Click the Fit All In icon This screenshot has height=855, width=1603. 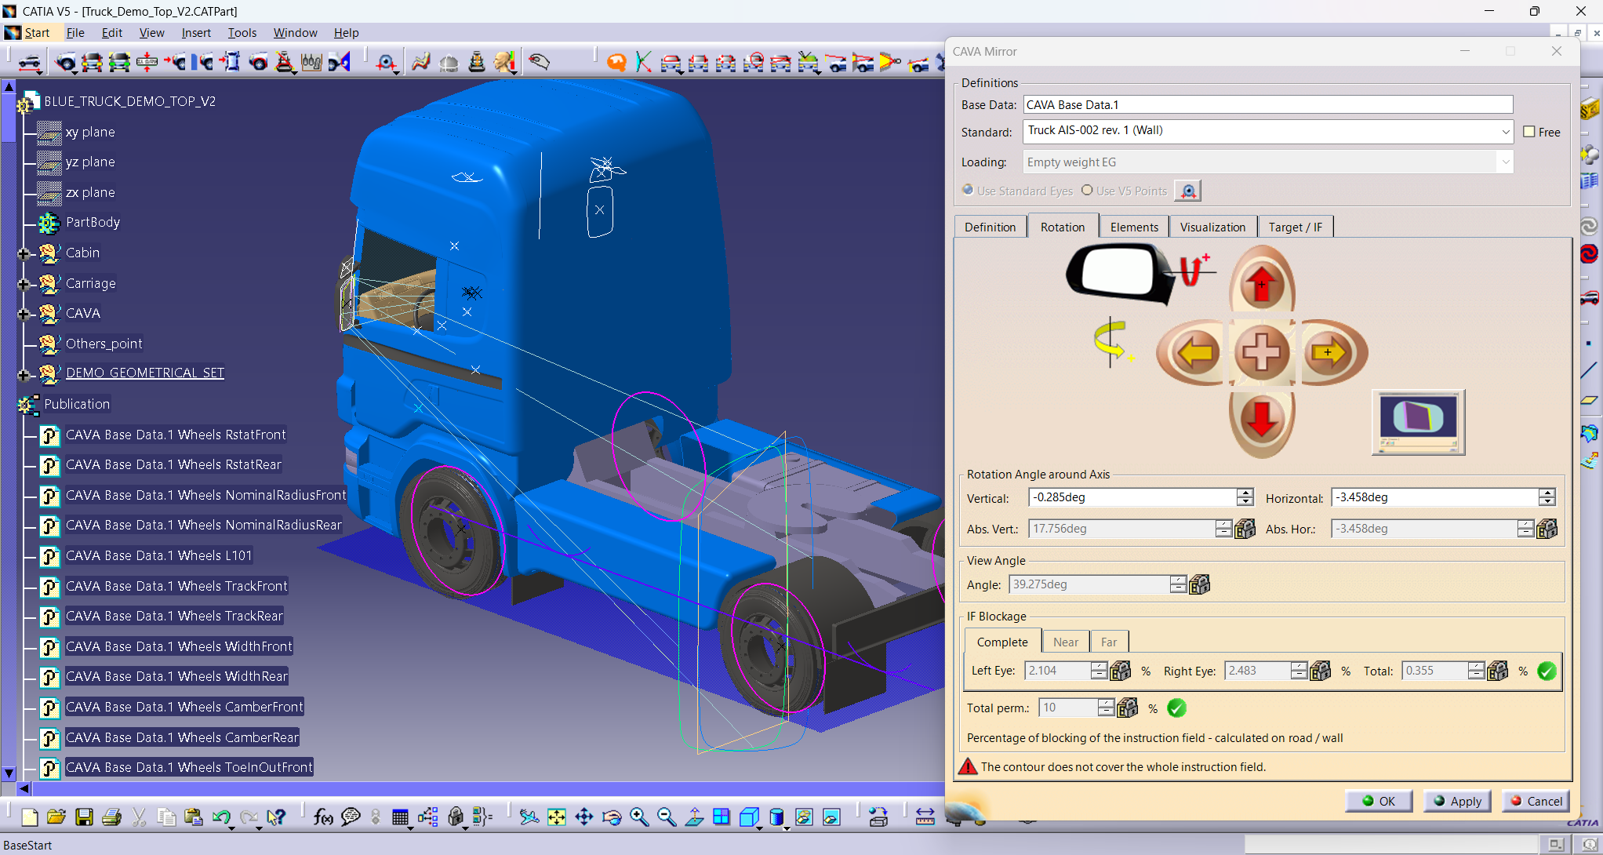pos(556,817)
